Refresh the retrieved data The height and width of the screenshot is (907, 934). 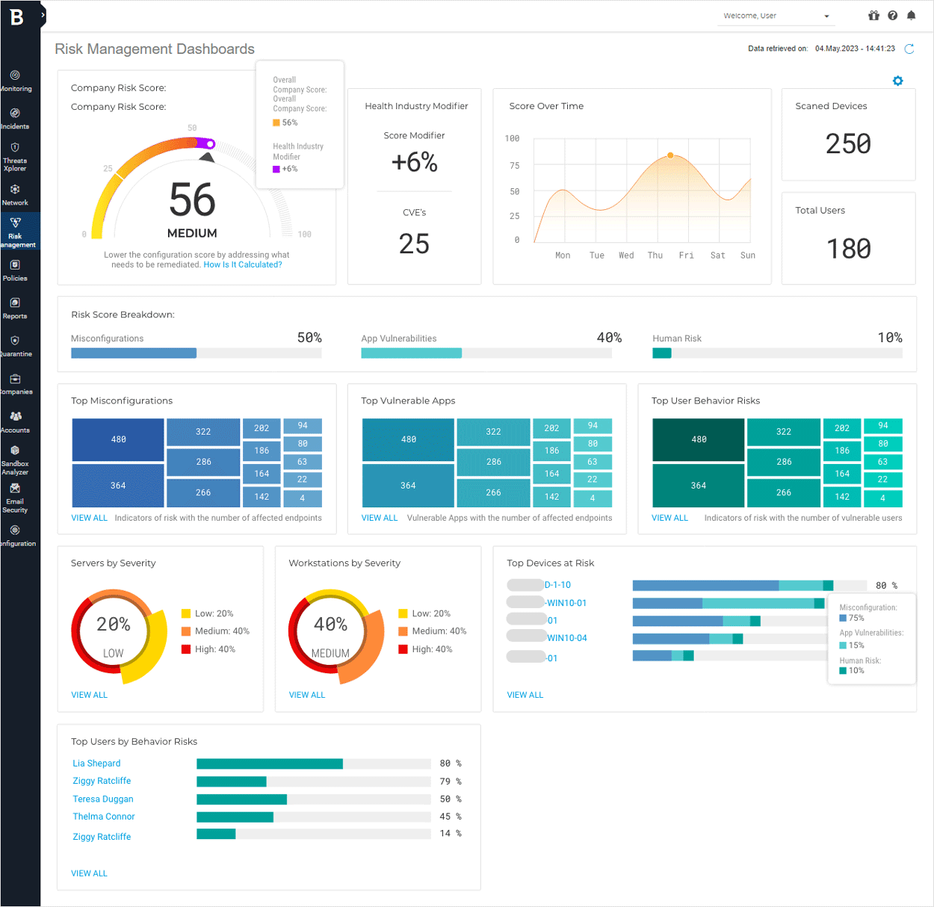(909, 49)
